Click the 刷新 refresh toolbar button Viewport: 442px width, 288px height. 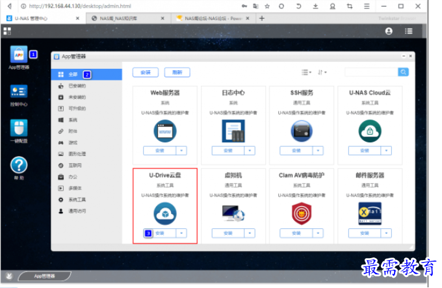click(177, 72)
